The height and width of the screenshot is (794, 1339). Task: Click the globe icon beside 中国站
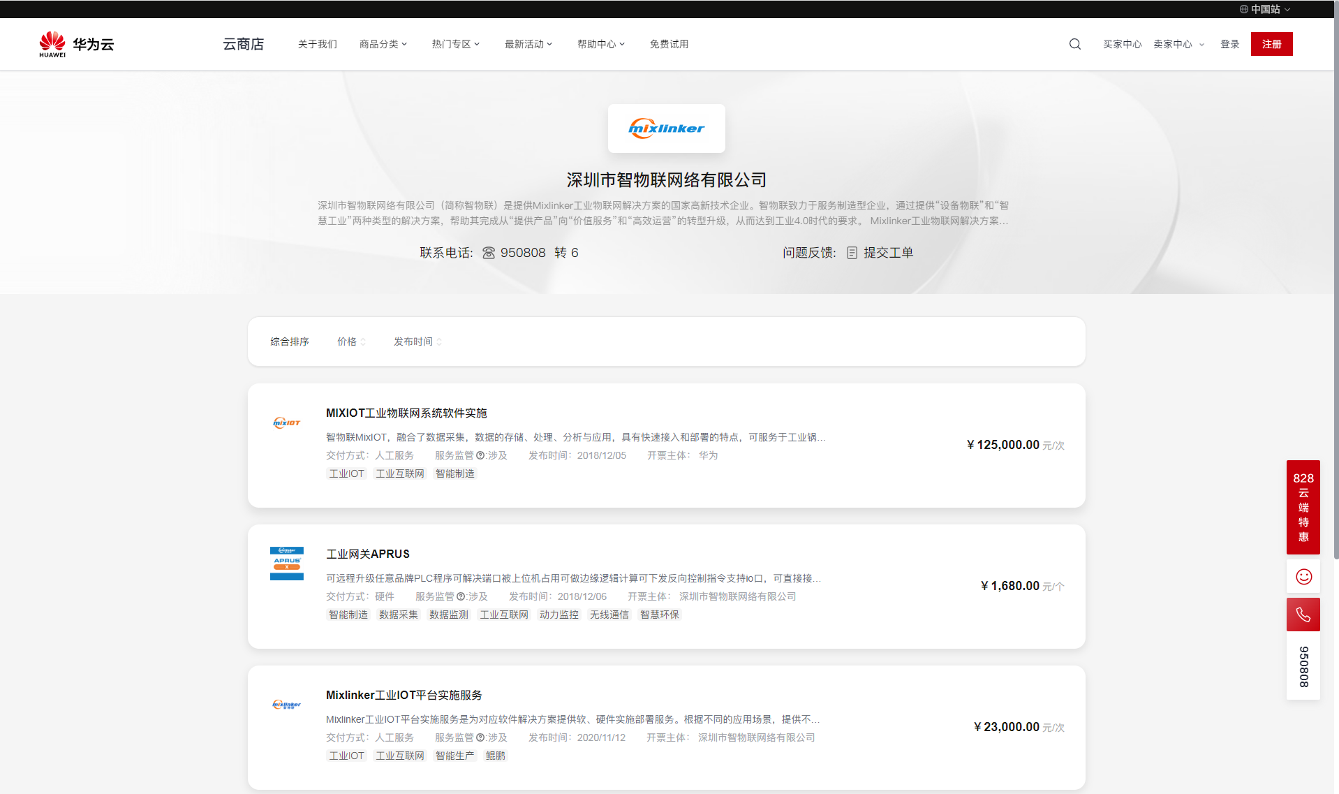[1243, 9]
